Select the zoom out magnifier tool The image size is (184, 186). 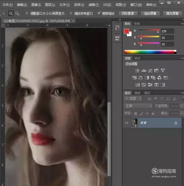click(x=17, y=14)
